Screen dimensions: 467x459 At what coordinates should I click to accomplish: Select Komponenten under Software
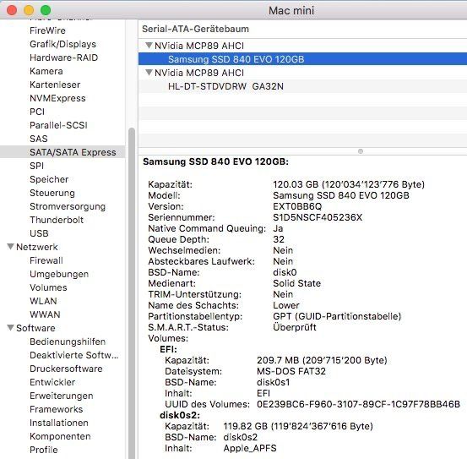[60, 436]
